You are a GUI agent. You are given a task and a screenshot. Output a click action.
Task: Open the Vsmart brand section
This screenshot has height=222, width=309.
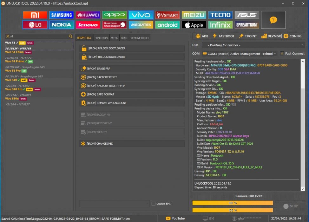pyautogui.click(x=167, y=15)
